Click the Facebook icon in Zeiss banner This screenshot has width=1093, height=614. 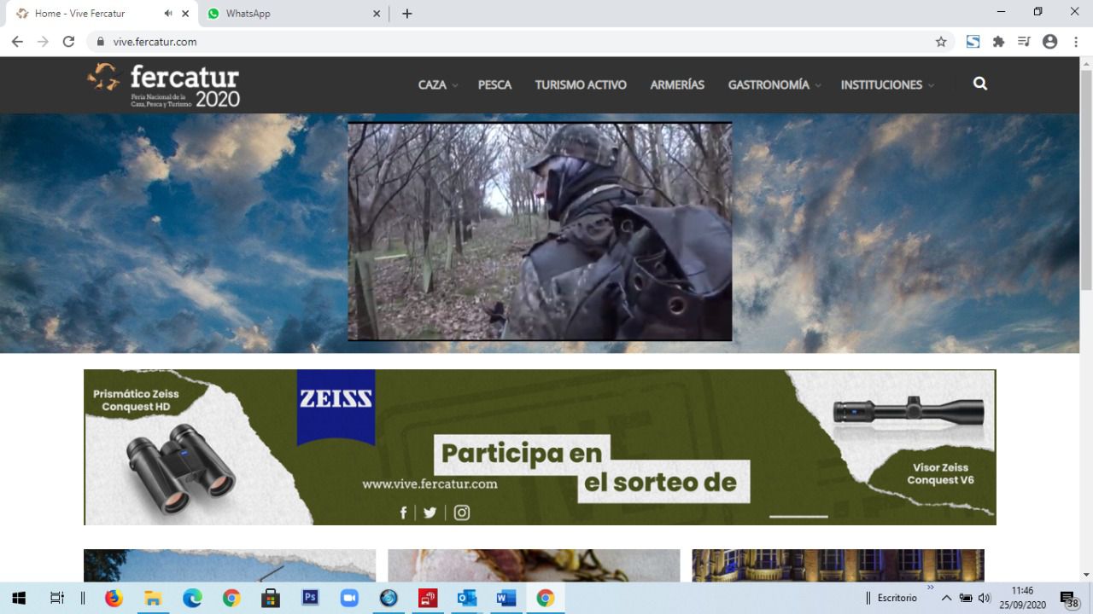[x=404, y=513]
